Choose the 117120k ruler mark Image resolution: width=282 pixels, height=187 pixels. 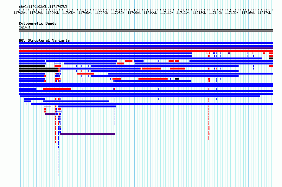click(183, 13)
